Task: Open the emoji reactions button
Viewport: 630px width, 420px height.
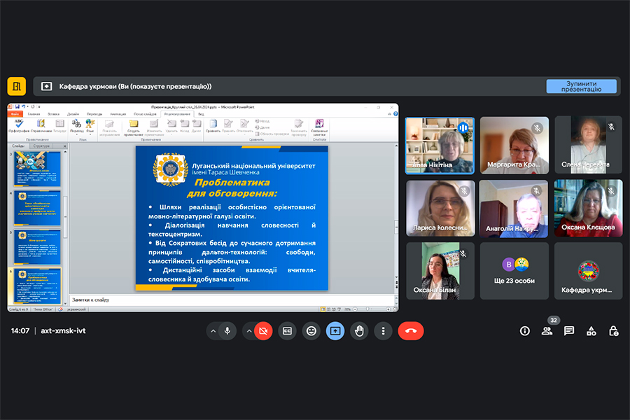Action: point(311,331)
